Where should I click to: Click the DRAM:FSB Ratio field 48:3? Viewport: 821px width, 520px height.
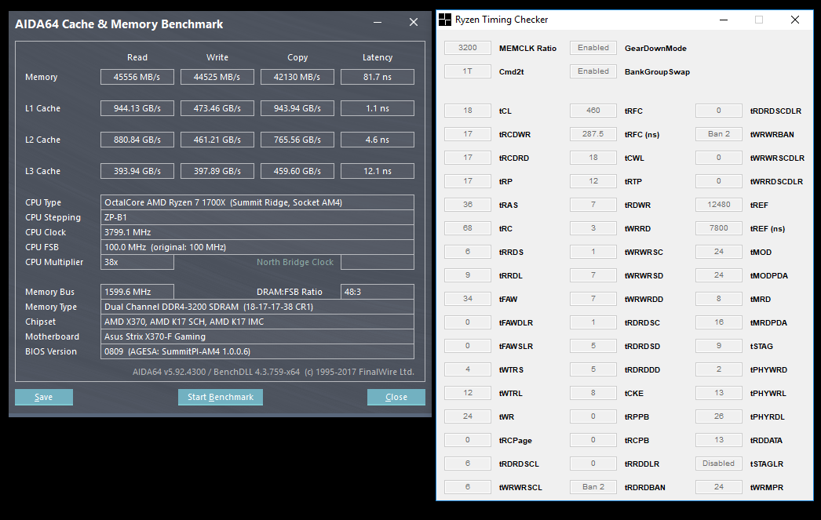pos(378,292)
